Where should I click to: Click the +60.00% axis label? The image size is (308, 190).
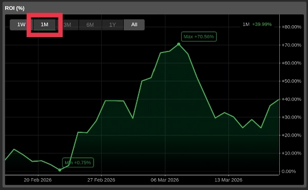coord(291,63)
